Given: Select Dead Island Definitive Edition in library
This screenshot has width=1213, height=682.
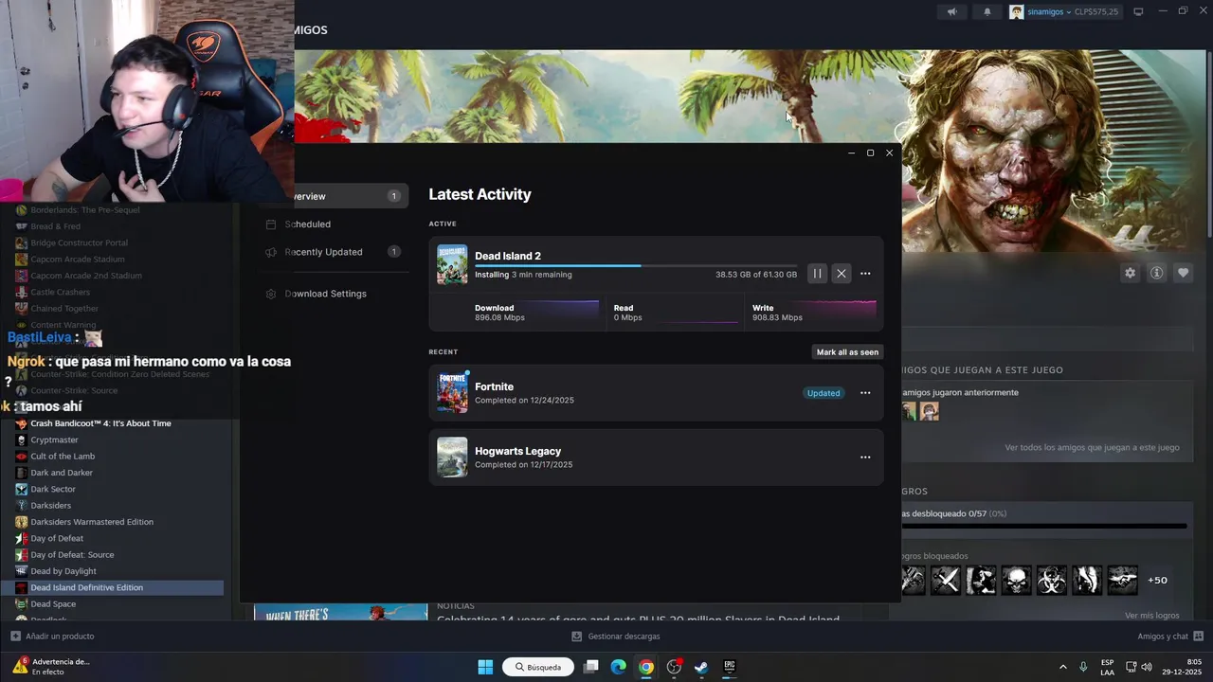Looking at the screenshot, I should pyautogui.click(x=112, y=587).
